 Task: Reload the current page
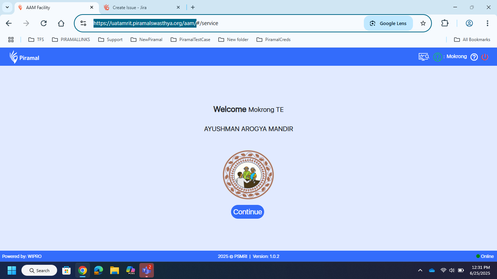coord(44,23)
